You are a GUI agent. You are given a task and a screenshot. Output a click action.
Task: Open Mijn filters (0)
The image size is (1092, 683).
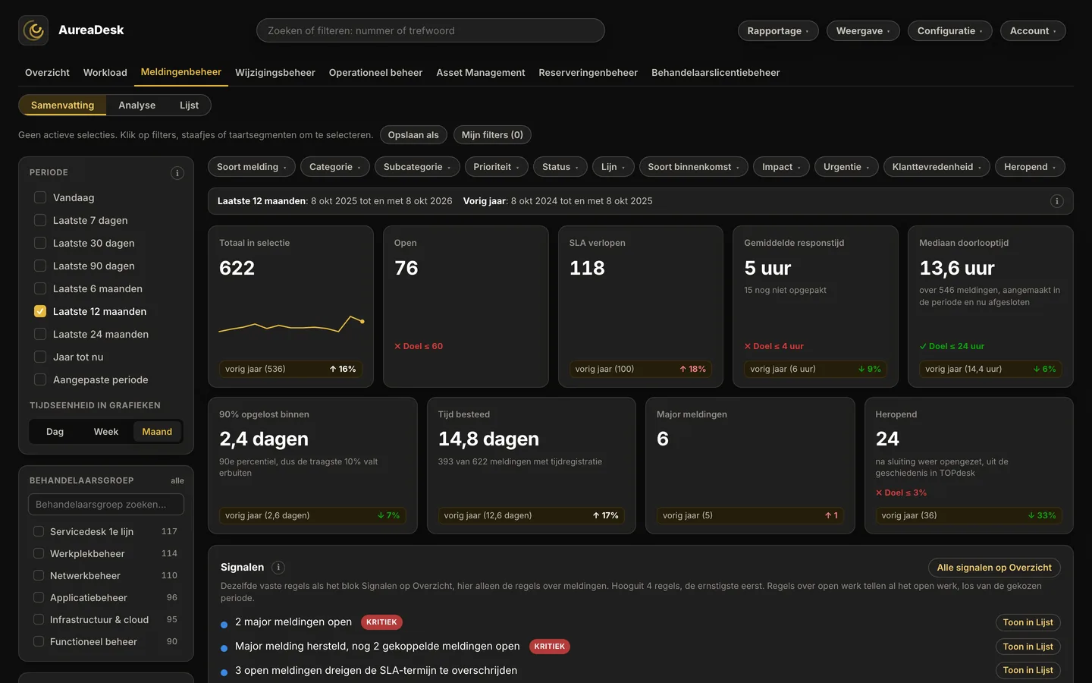click(x=492, y=135)
